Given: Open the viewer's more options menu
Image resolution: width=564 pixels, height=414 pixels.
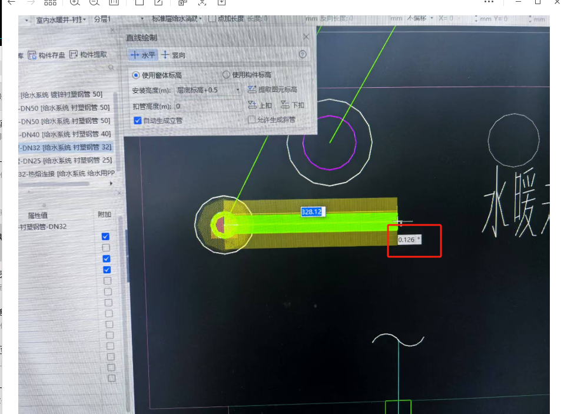Looking at the screenshot, I should tap(489, 2).
